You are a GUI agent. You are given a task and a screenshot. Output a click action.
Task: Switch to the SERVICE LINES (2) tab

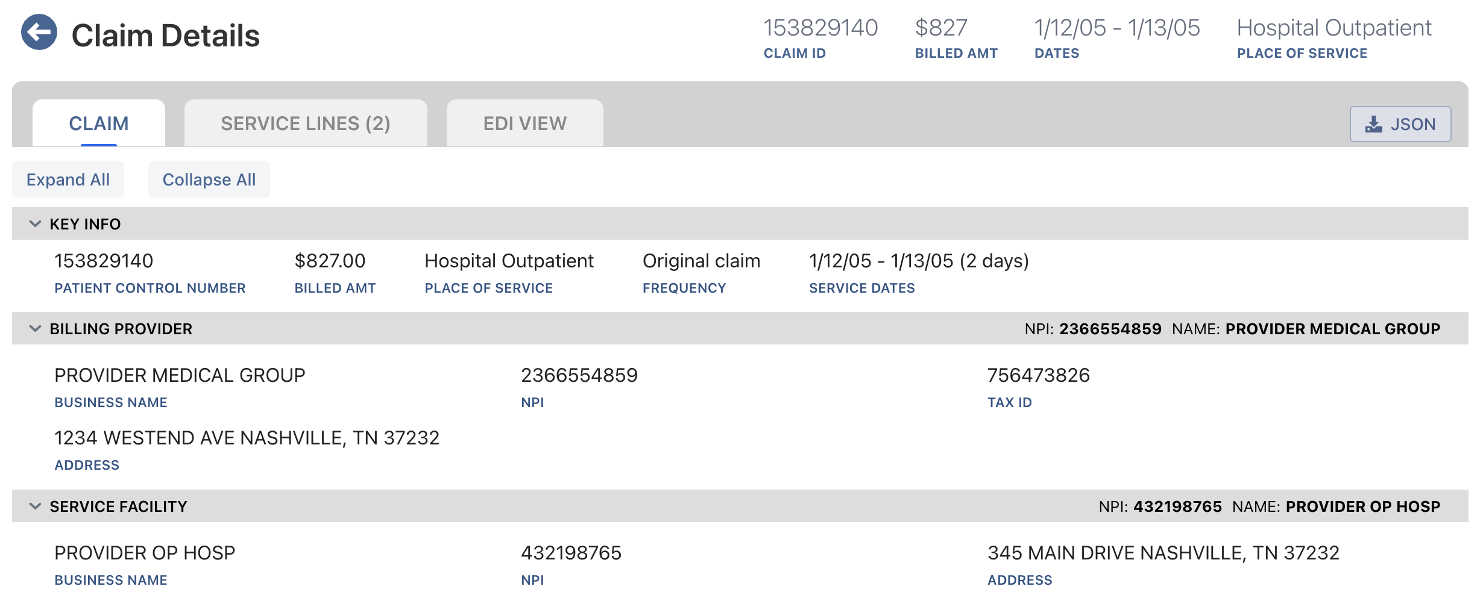tap(306, 123)
